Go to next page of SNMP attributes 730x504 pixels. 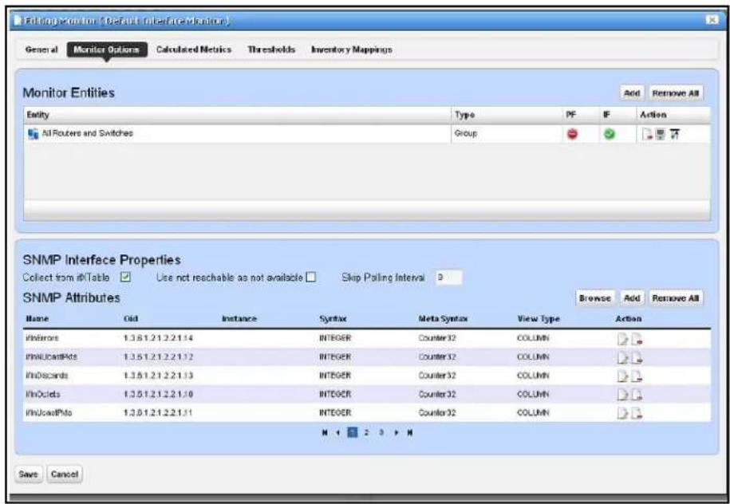(x=397, y=432)
